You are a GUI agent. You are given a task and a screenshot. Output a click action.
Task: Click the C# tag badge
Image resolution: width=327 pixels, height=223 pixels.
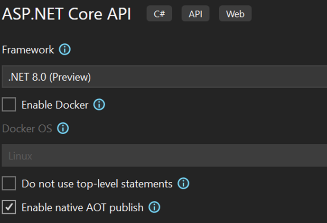point(159,14)
